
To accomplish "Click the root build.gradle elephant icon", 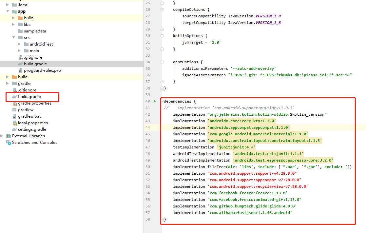I will pos(14,97).
